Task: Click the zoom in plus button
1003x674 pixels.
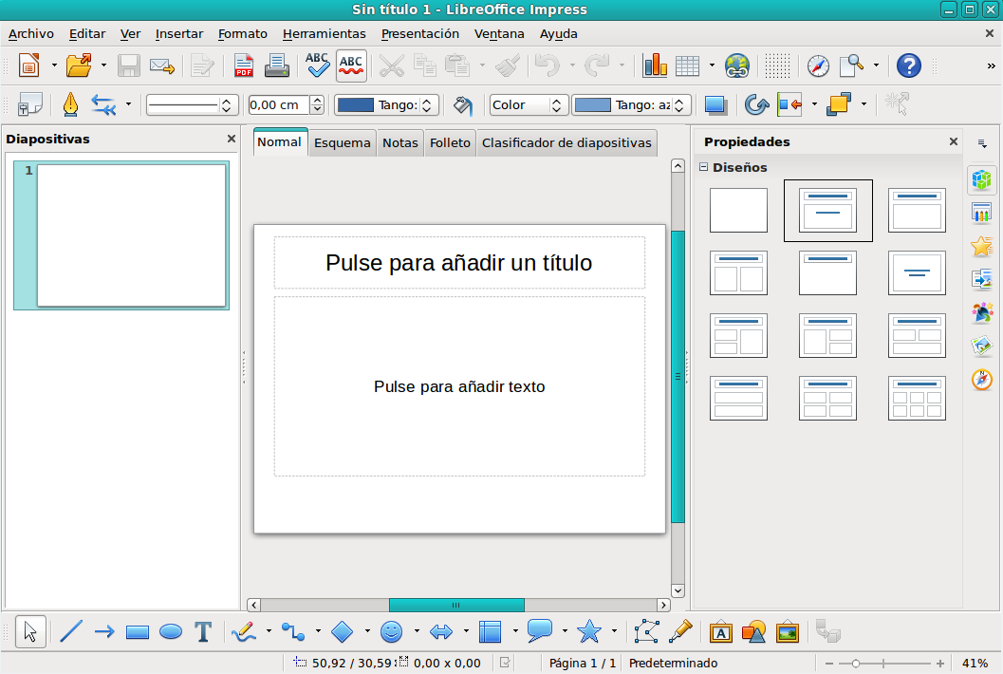Action: (939, 664)
